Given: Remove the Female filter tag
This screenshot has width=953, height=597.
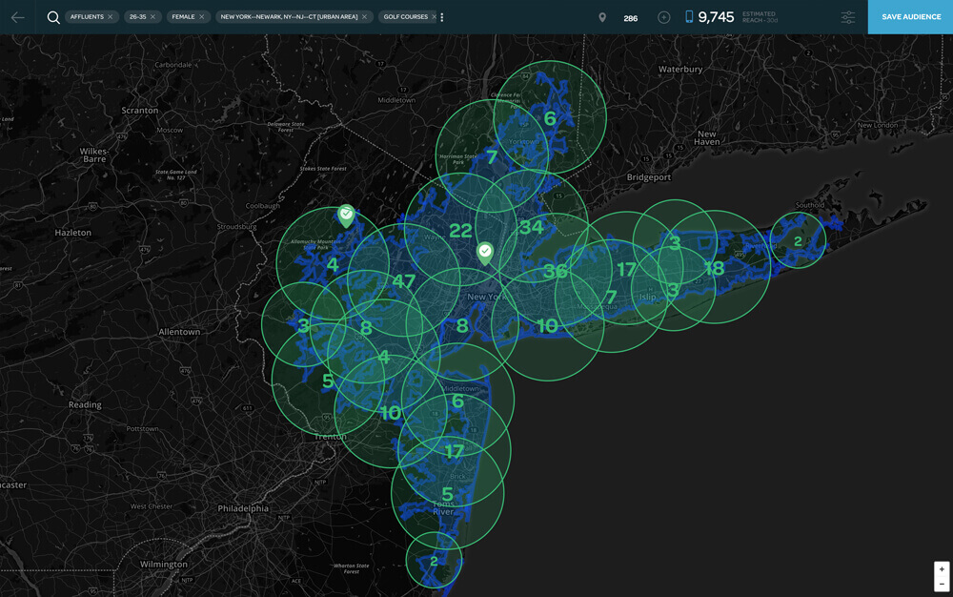Looking at the screenshot, I should click(202, 17).
